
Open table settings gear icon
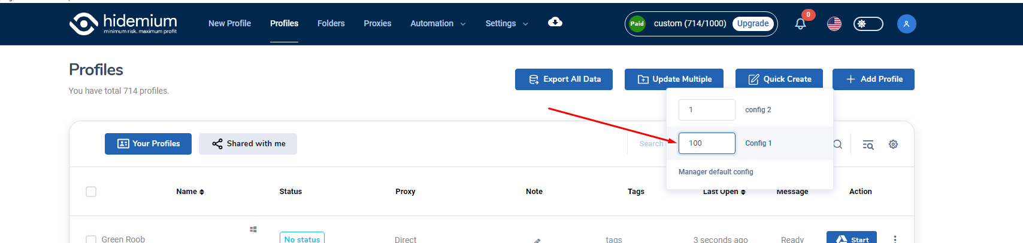click(893, 144)
